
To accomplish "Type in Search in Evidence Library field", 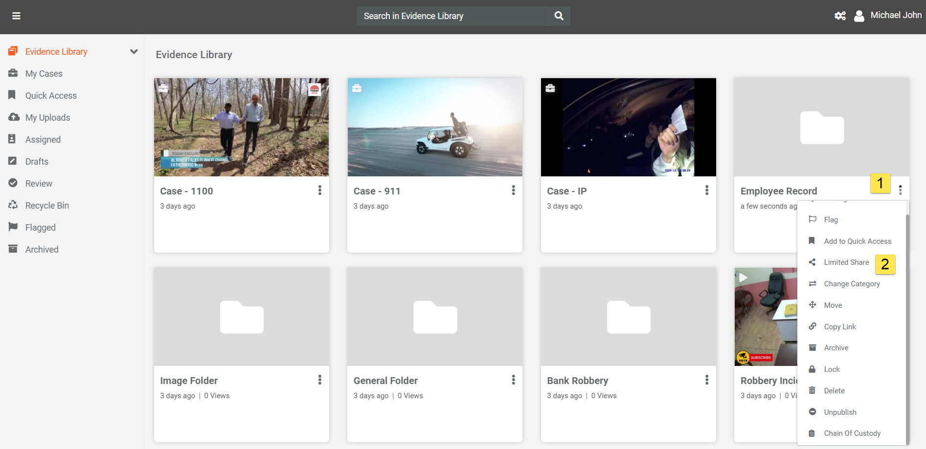I will click(x=452, y=16).
